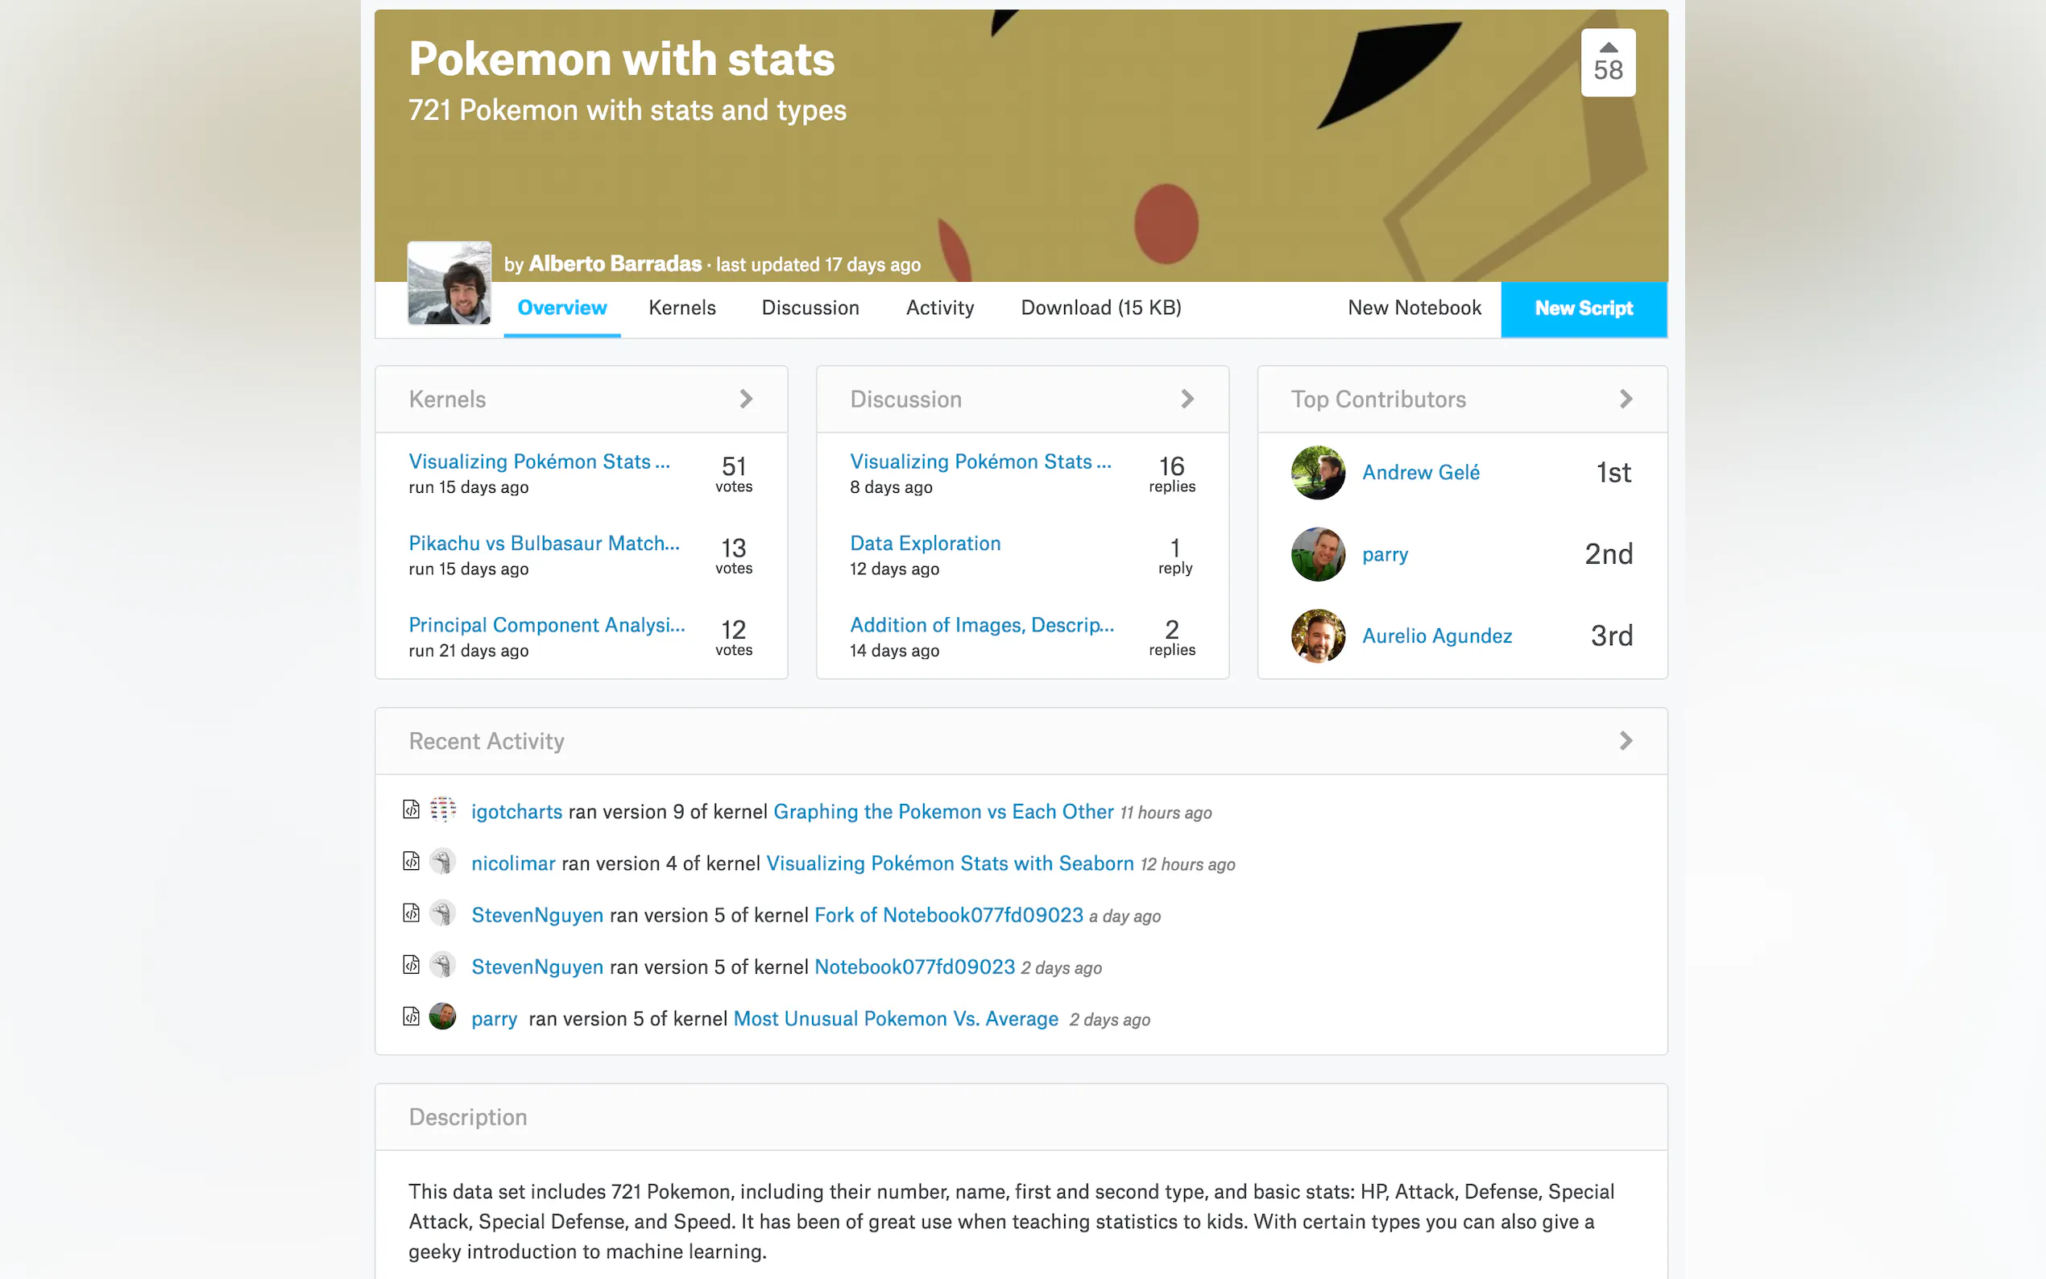Click igotcharts's avatar in Recent Activity
2046x1279 pixels.
pos(442,810)
